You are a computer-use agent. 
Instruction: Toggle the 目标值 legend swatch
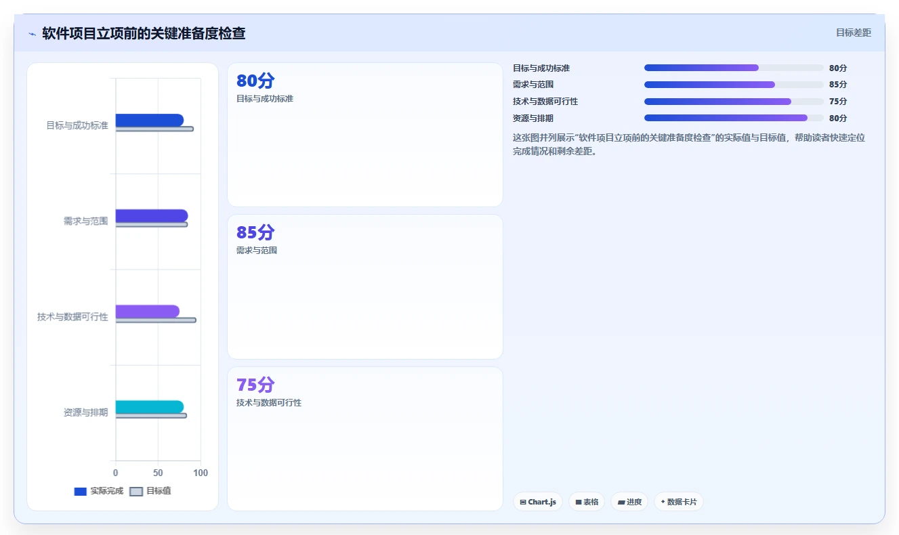click(x=136, y=491)
